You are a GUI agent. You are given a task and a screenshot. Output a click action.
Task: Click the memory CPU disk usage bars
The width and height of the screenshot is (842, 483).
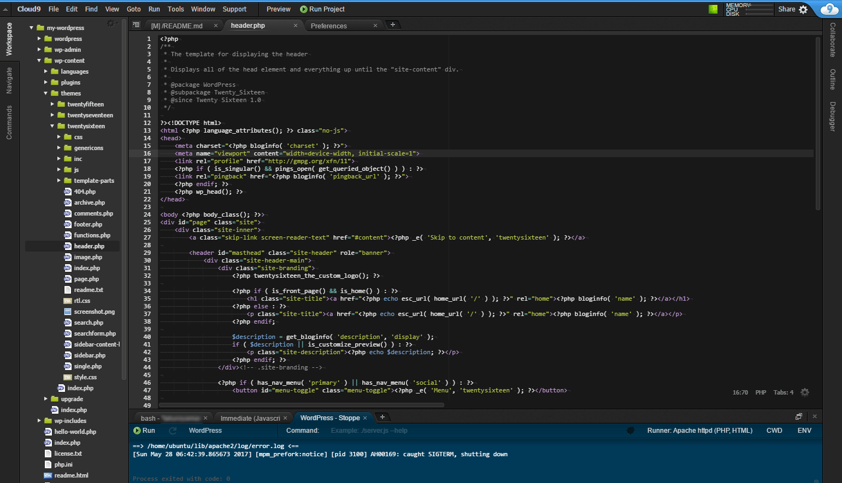pyautogui.click(x=749, y=9)
